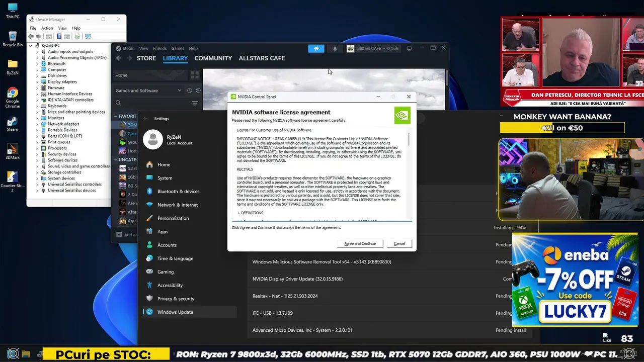Open the Recycle Bin desktop icon
This screenshot has width=644, height=362.
click(x=13, y=39)
